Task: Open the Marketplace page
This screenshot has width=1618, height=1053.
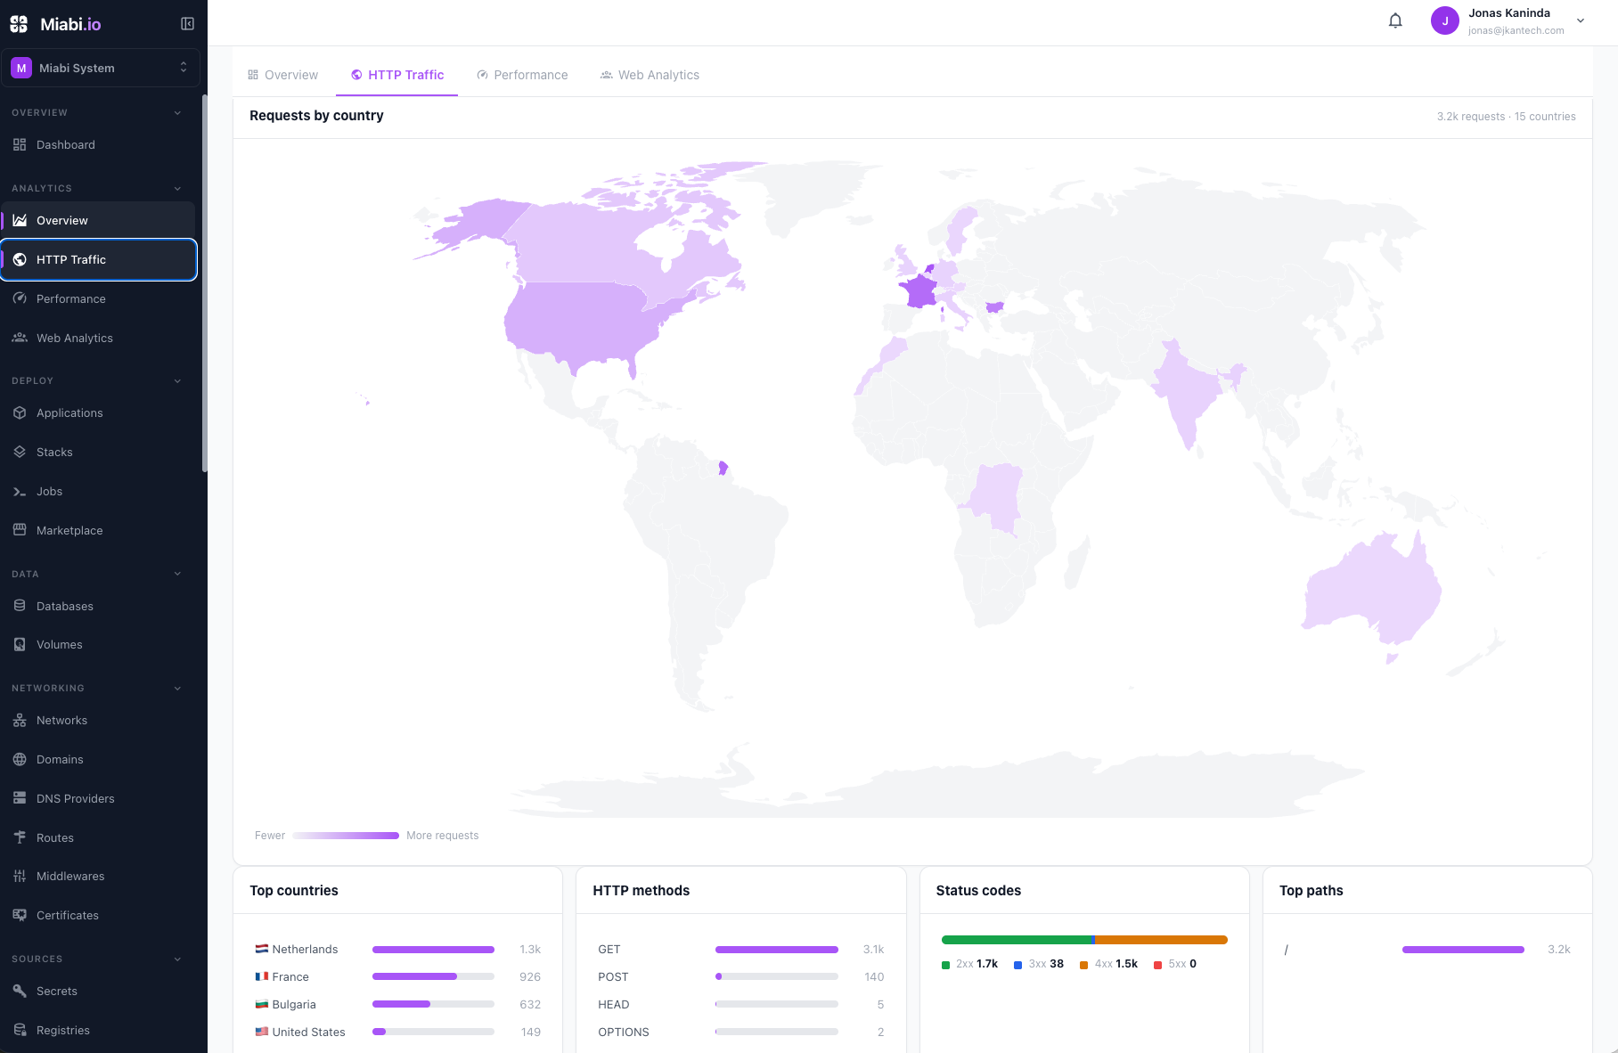Action: tap(98, 530)
